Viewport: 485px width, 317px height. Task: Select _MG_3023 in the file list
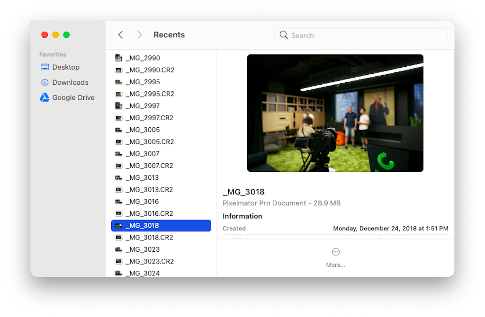(x=143, y=249)
